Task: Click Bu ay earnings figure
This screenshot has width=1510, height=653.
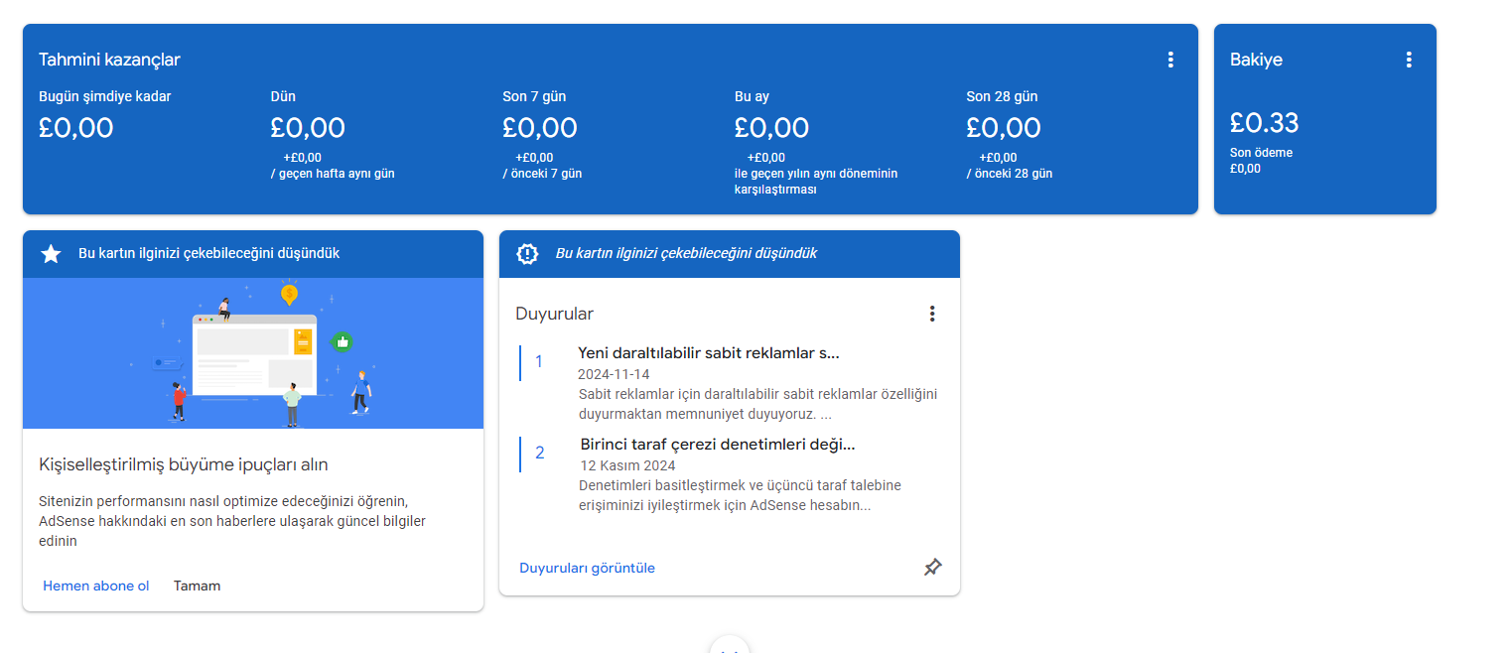Action: [771, 128]
